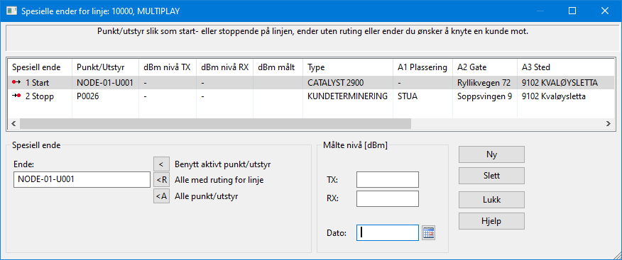This screenshot has height=260, width=622.
Task: Click the horizontal scrollbar thumb
Action: [215, 123]
